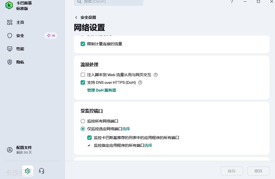Select the 仅监控选定网络端口 radio button

point(83,129)
